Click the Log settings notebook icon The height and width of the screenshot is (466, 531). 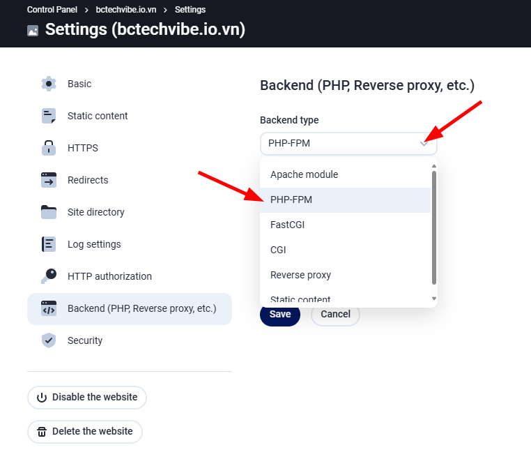point(48,244)
